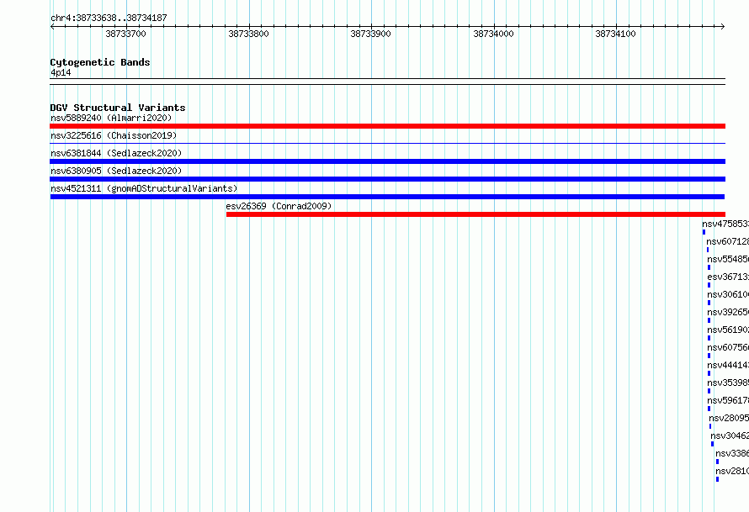Open the nsv6380905 (Sedlazeck2020) label
The height and width of the screenshot is (512, 749).
click(x=116, y=171)
